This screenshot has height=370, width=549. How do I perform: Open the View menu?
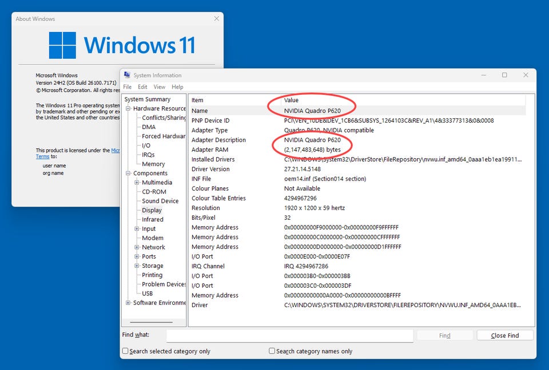coord(160,87)
